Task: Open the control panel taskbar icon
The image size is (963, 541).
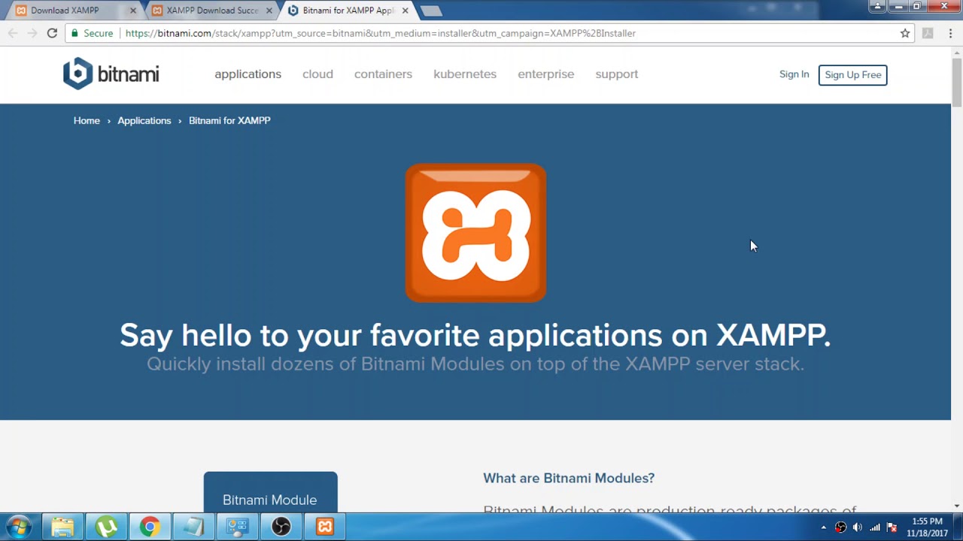Action: point(237,527)
